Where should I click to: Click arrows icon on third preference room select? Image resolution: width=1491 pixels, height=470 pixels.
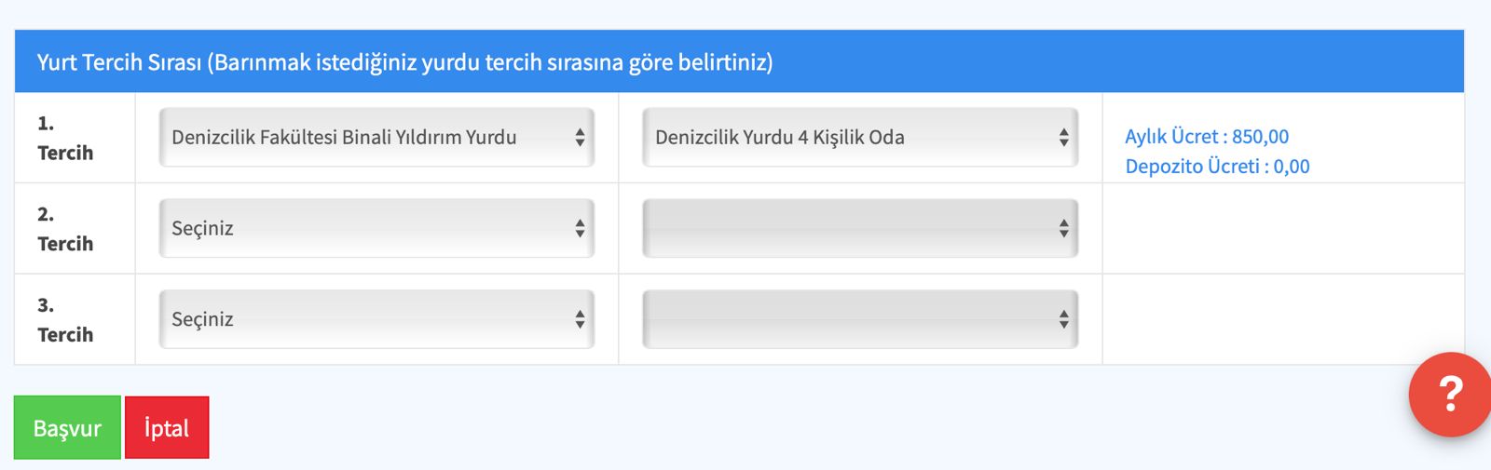pyautogui.click(x=1063, y=320)
